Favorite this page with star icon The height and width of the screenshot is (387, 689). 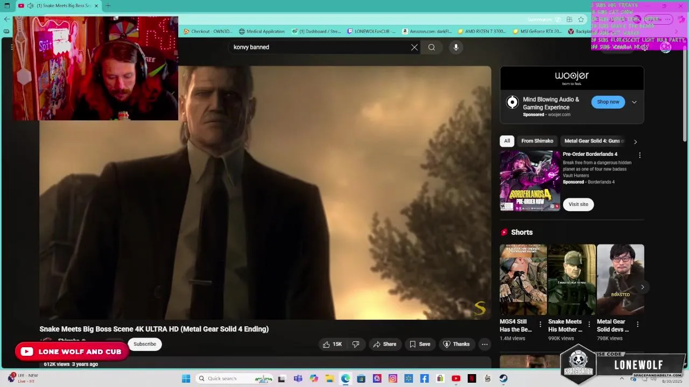click(581, 19)
